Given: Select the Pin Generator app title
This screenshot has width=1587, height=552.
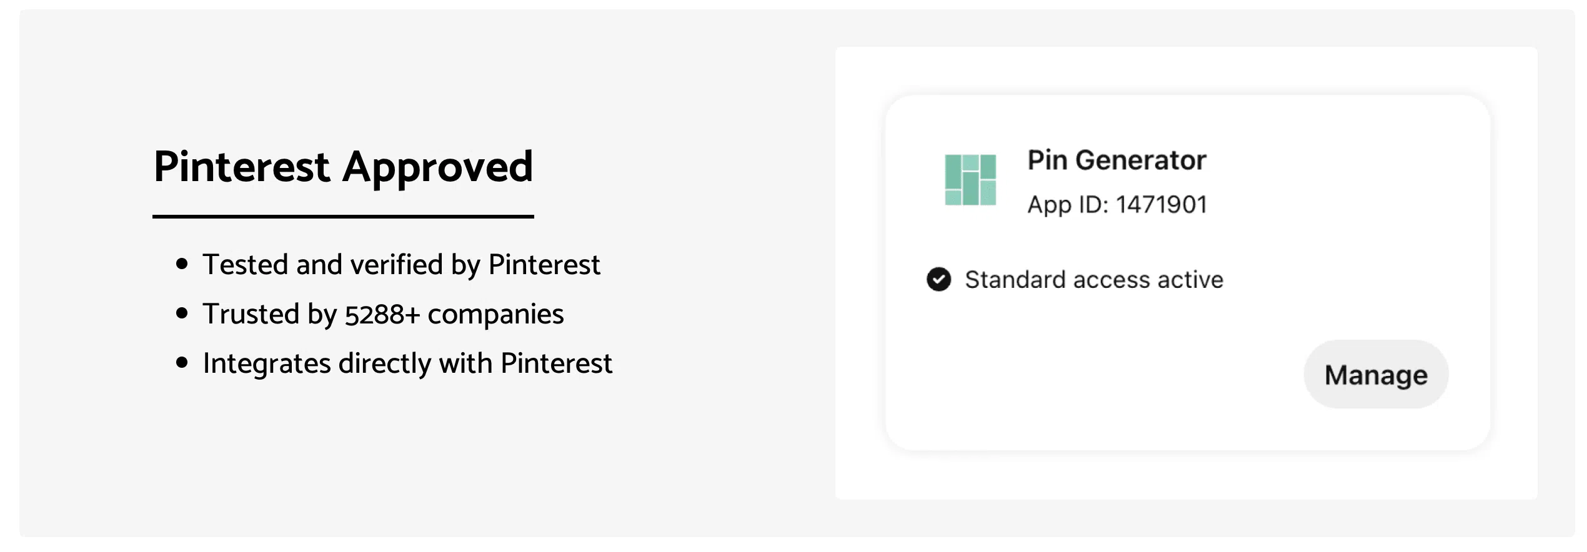Looking at the screenshot, I should (x=1117, y=160).
